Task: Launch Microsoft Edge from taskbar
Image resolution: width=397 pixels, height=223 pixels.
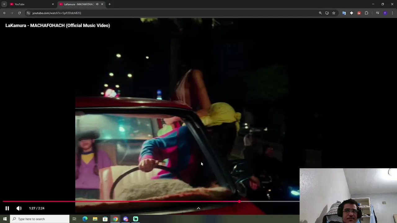Action: [85, 219]
